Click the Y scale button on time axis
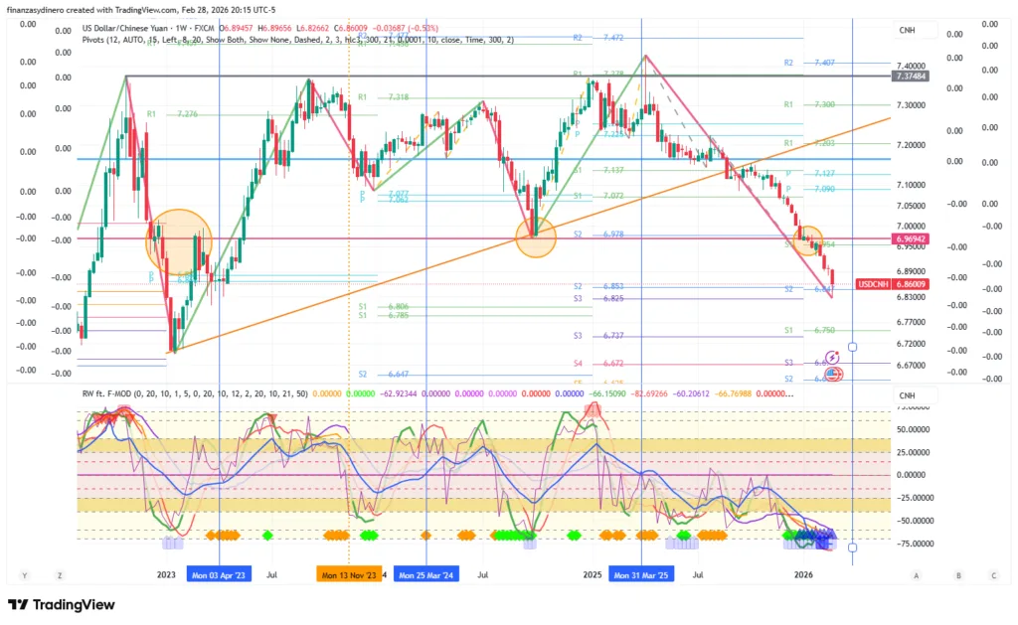Image resolution: width=1018 pixels, height=625 pixels. 25,575
